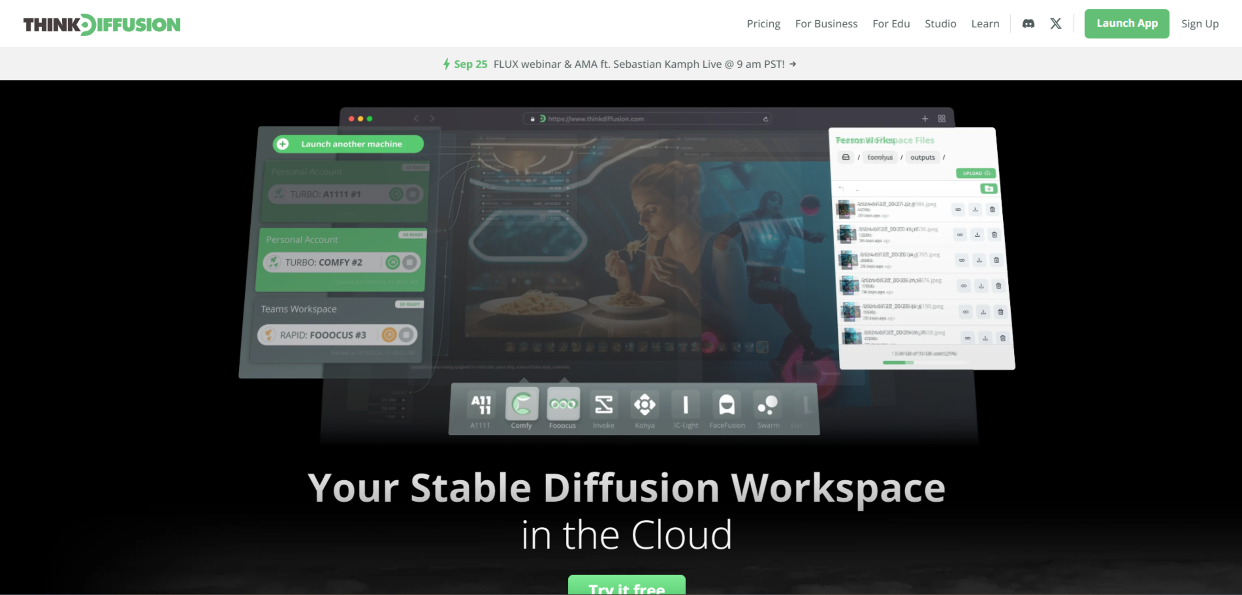Stop the RAPID: FOOOCUS #3 machine
This screenshot has width=1242, height=595.
tap(406, 335)
